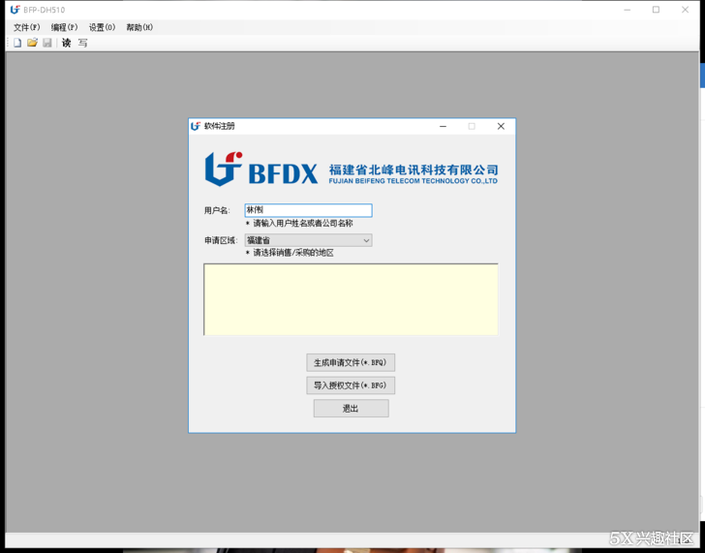705x553 pixels.
Task: Click into the 用户名 username field
Action: (308, 210)
